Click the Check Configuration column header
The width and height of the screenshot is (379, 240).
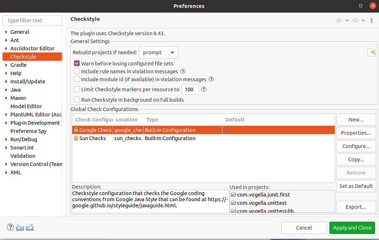point(93,120)
